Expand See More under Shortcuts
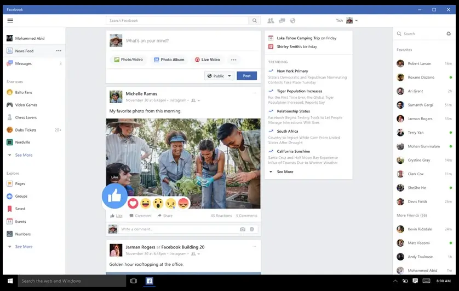The height and width of the screenshot is (291, 459). pyautogui.click(x=23, y=155)
